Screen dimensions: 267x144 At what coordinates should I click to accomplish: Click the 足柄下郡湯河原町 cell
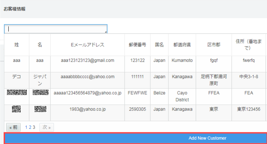click(x=214, y=80)
